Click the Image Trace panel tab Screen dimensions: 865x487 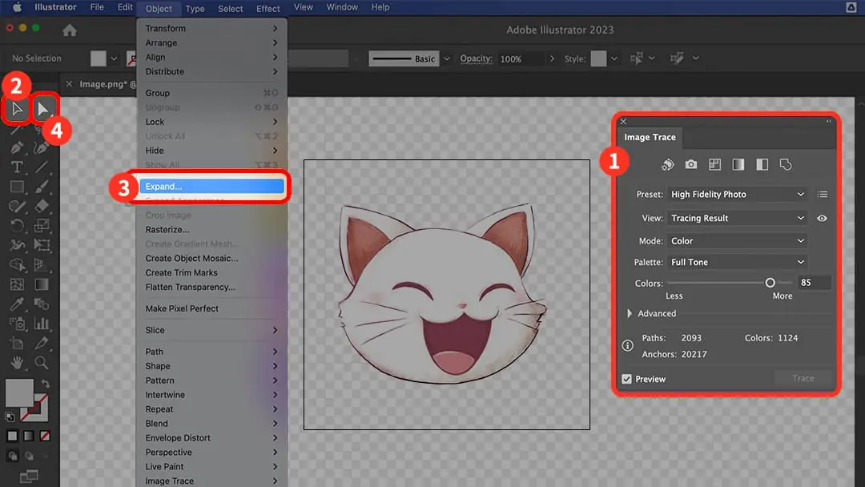tap(650, 137)
